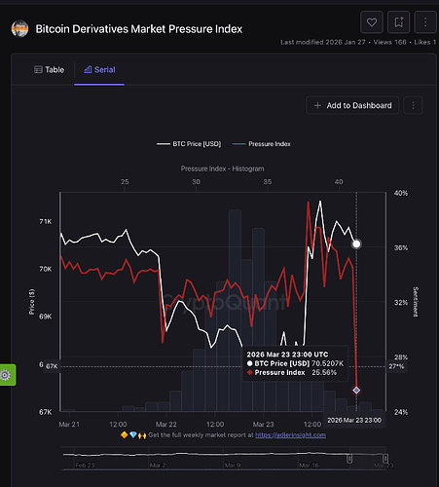Select the Serial tab
The image size is (439, 487).
tap(99, 70)
